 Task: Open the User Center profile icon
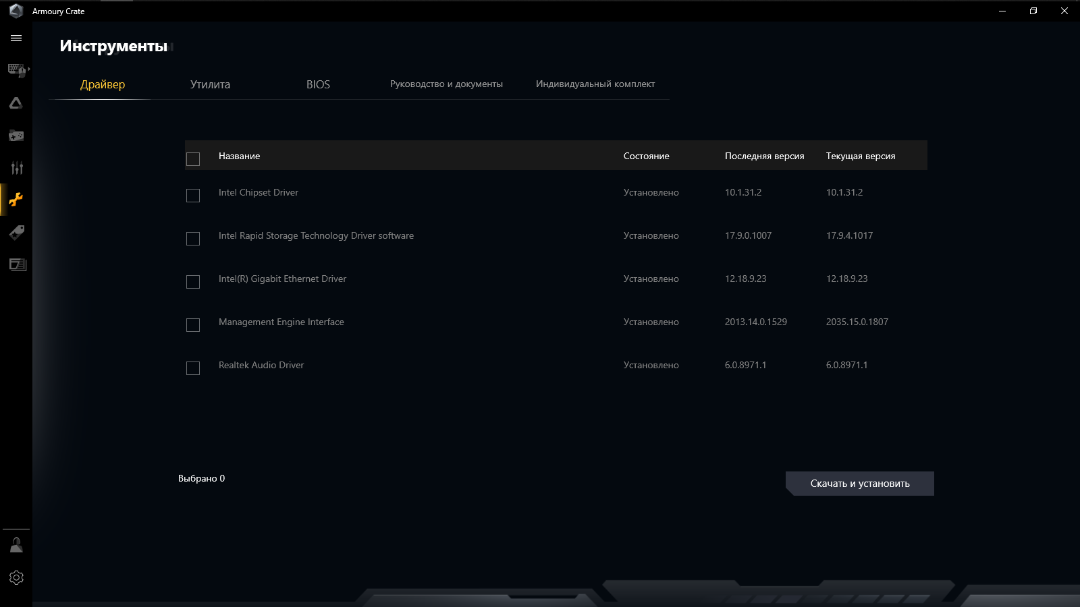[16, 545]
